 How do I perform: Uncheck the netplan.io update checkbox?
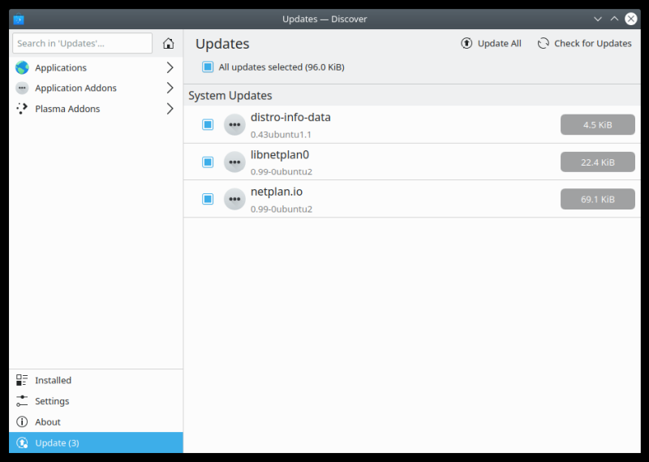[x=208, y=199]
